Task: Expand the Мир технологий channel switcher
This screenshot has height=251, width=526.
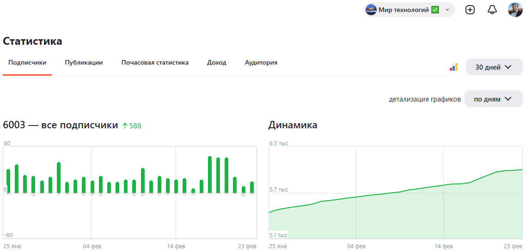Action: click(x=409, y=10)
